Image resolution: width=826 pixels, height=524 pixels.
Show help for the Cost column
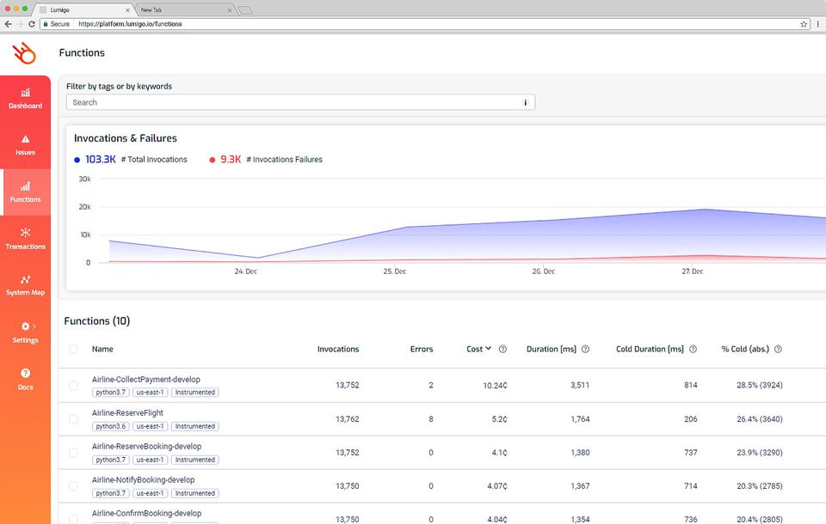(x=502, y=349)
